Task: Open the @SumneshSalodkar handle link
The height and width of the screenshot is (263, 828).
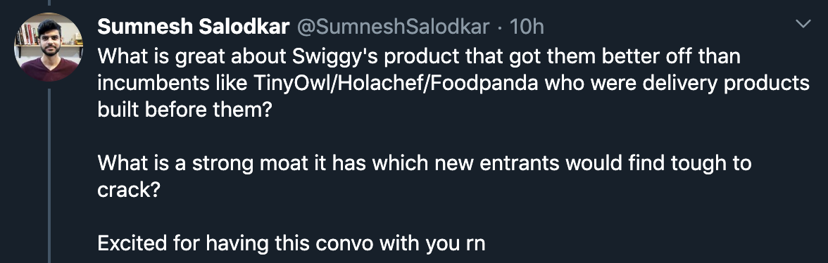Action: pos(393,27)
